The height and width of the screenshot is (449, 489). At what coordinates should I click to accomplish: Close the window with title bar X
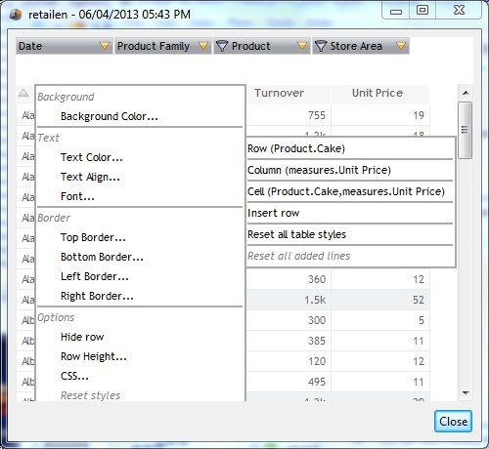point(459,10)
